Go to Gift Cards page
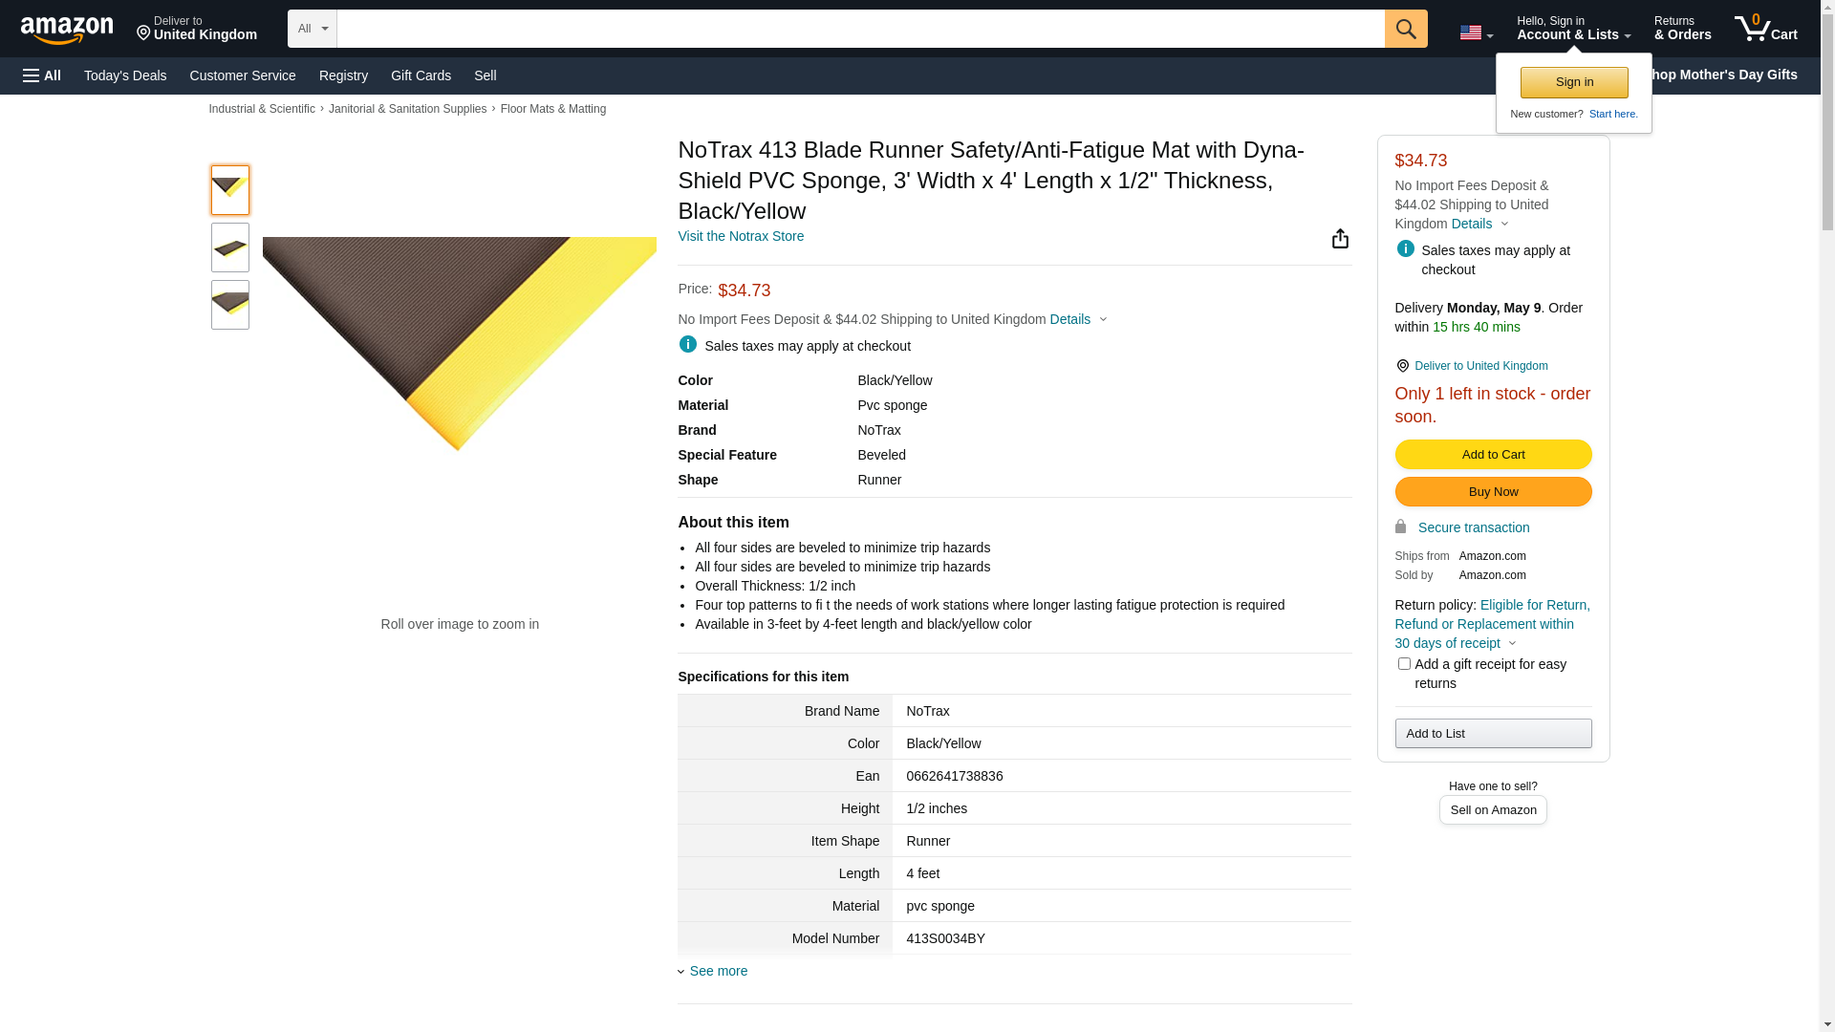1835x1032 pixels. (x=421, y=75)
